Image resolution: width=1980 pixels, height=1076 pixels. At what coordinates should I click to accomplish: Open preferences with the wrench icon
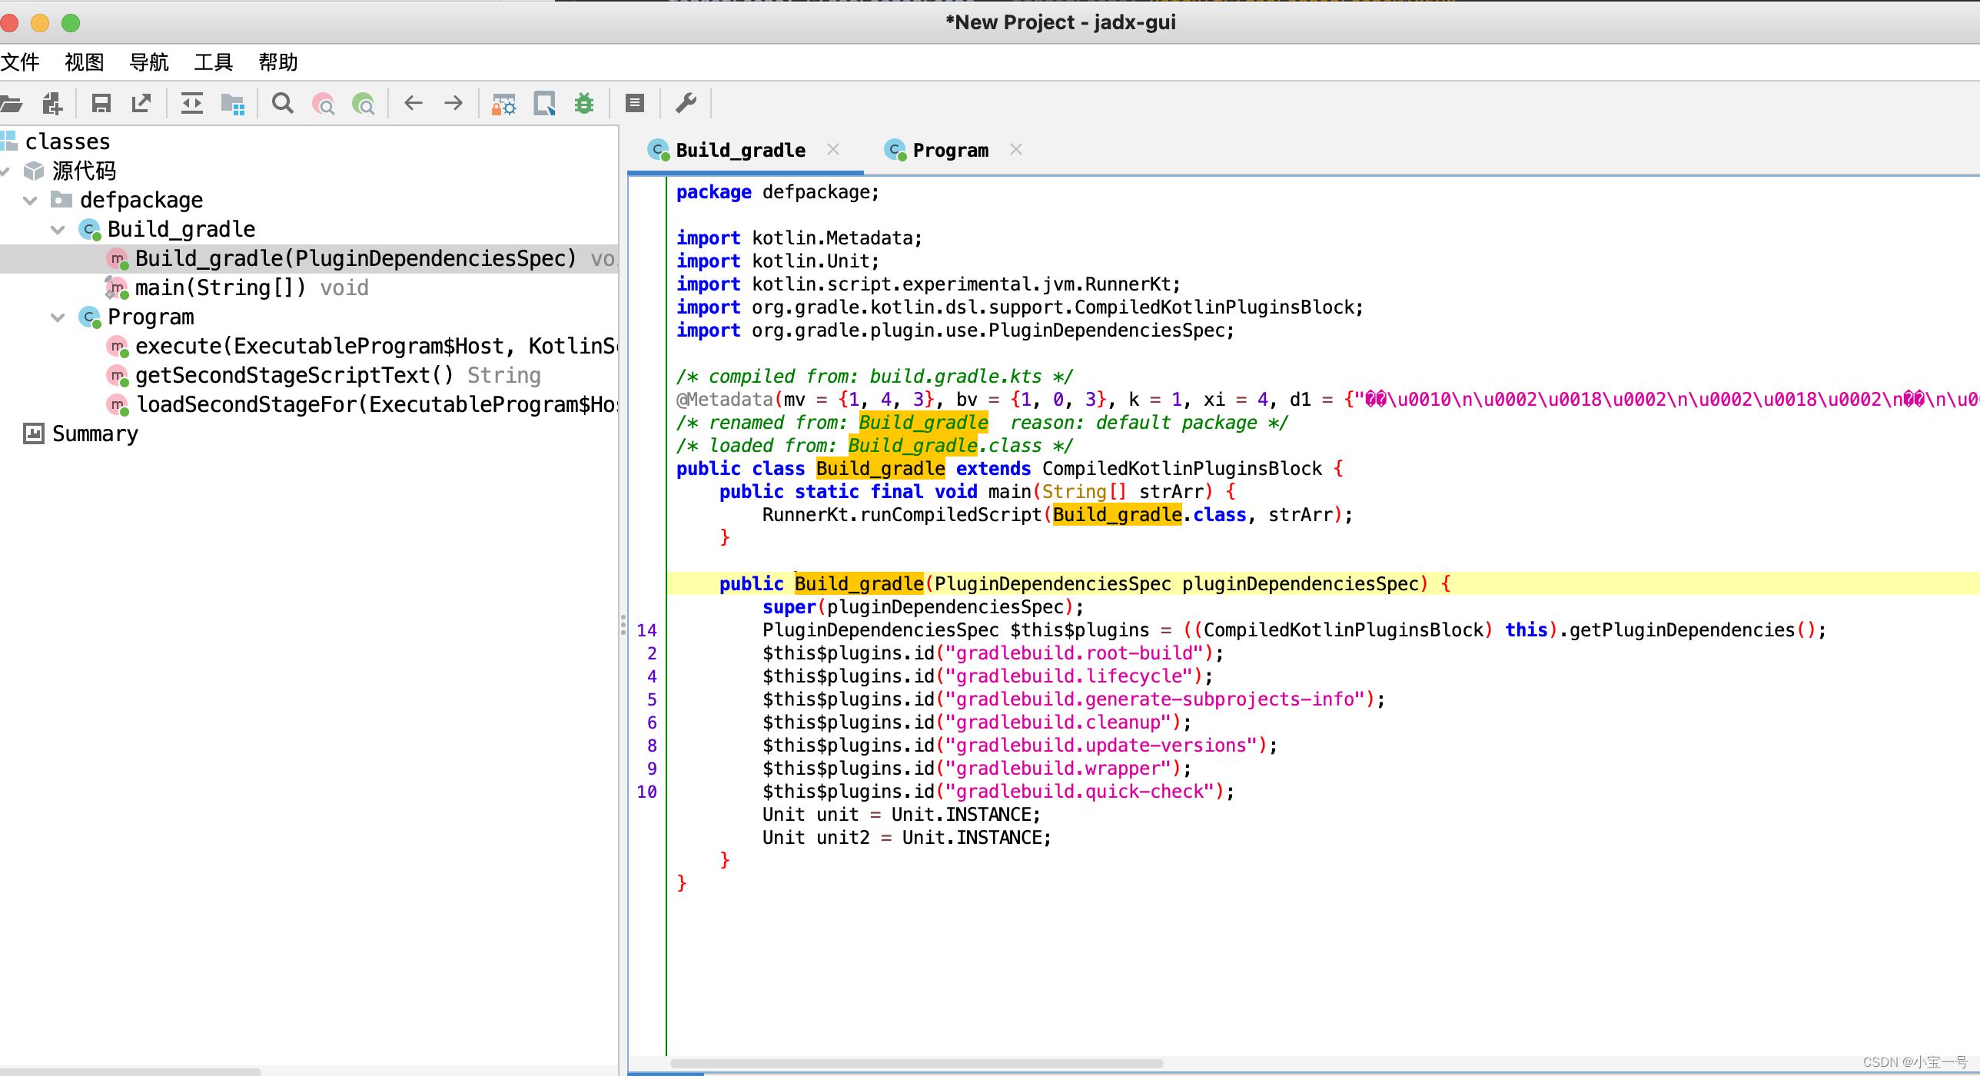686,103
